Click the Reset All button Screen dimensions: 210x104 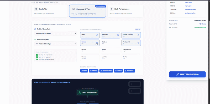coord(138,29)
